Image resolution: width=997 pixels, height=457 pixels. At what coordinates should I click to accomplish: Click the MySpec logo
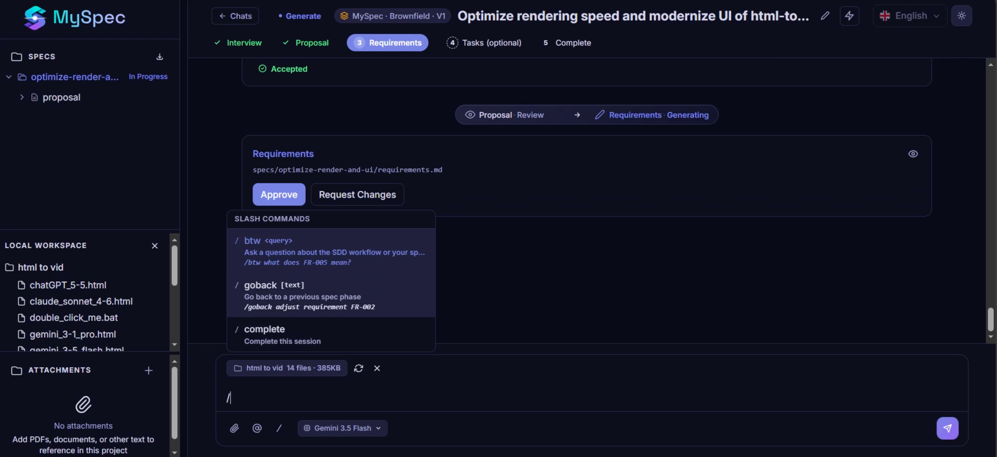coord(74,17)
